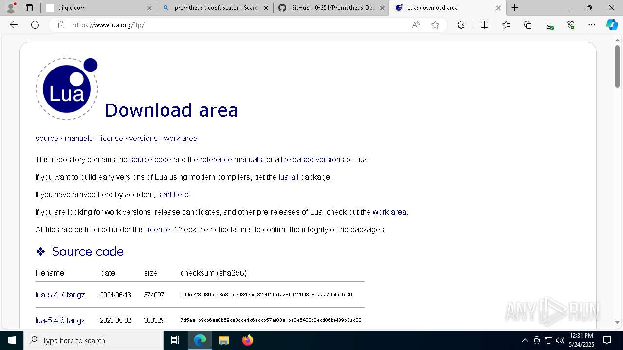Follow the 'reference manuals' link
This screenshot has width=623, height=350.
tap(231, 160)
